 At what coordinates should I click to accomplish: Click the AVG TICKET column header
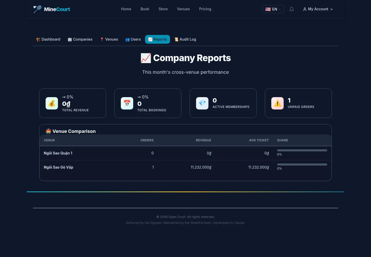pyautogui.click(x=259, y=140)
